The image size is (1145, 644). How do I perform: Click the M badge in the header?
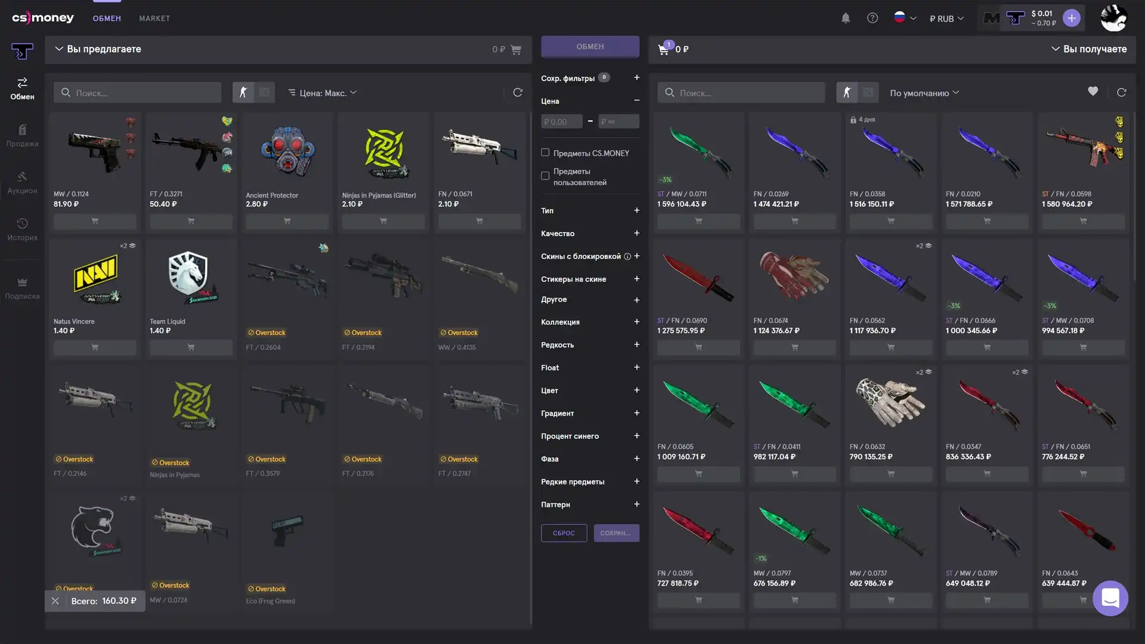tap(991, 18)
